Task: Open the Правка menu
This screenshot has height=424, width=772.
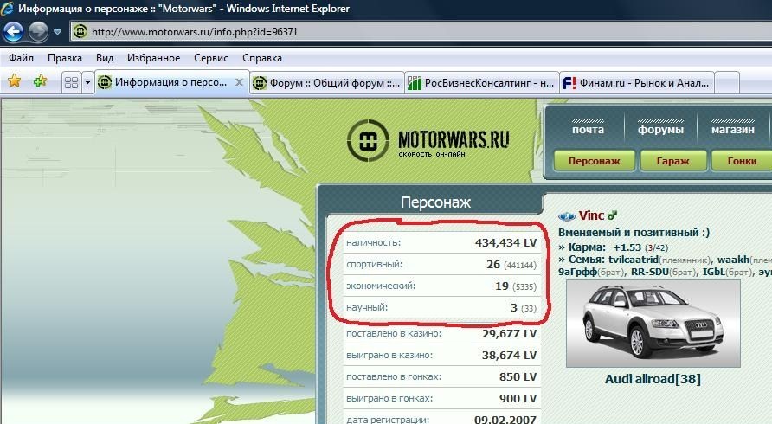Action: (x=65, y=58)
